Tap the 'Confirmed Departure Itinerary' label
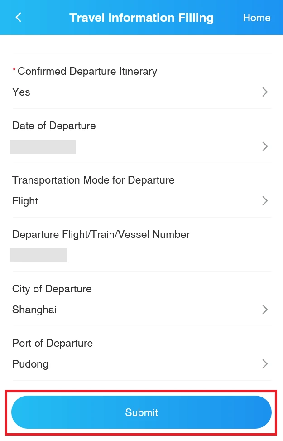Viewport: 283px width, 441px height. [x=87, y=71]
